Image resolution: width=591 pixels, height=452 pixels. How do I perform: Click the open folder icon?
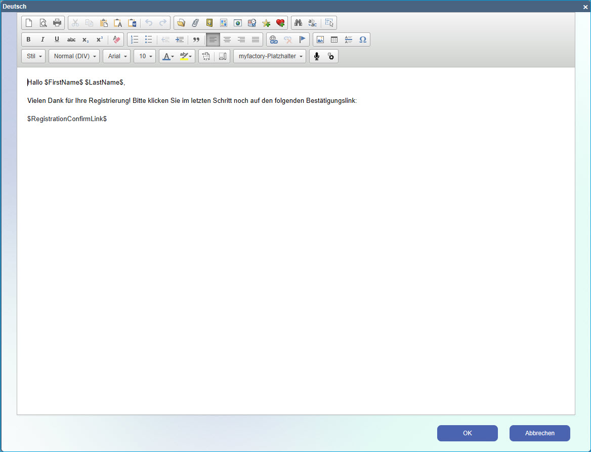181,23
